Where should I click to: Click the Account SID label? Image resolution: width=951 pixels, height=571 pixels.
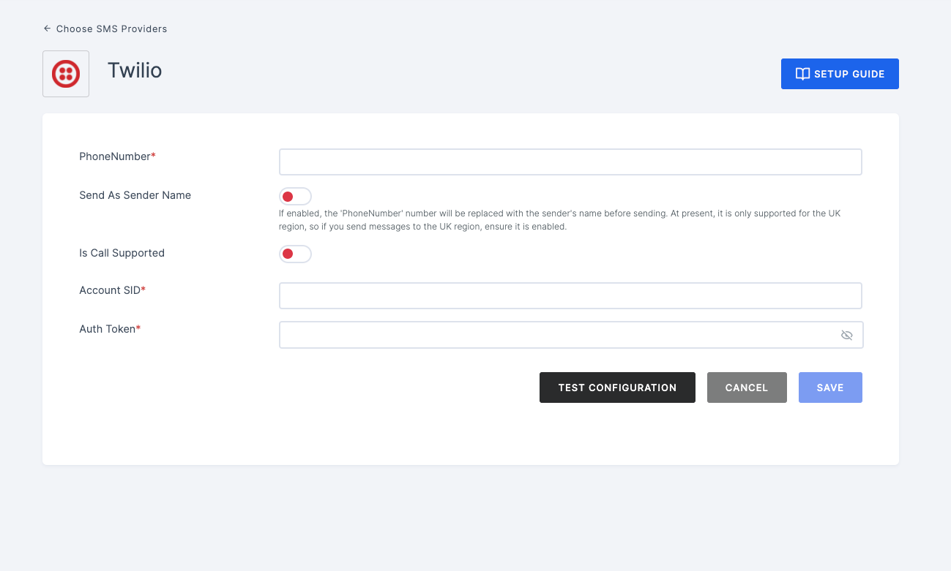click(112, 290)
